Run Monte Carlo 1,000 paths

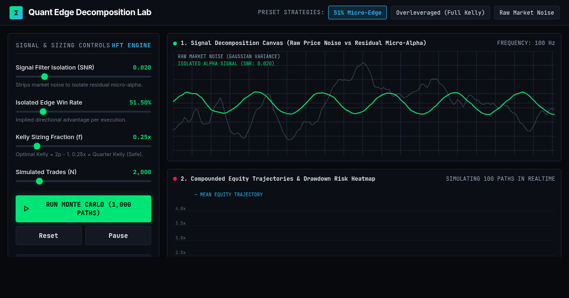83,209
